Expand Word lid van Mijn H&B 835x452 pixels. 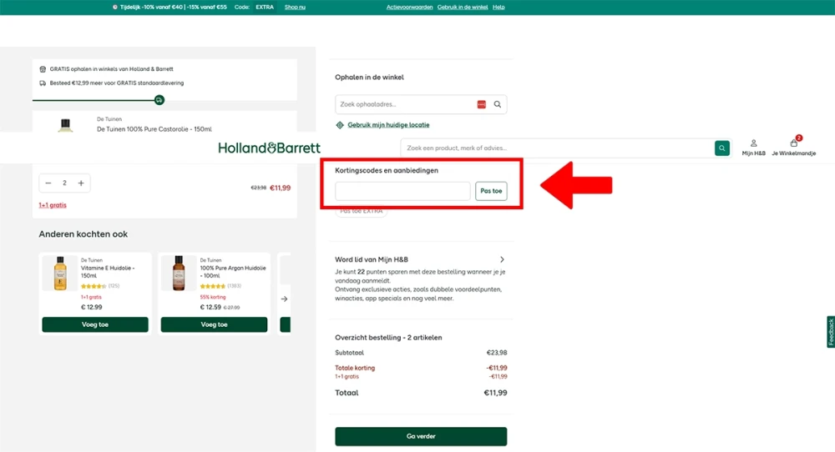pyautogui.click(x=501, y=259)
